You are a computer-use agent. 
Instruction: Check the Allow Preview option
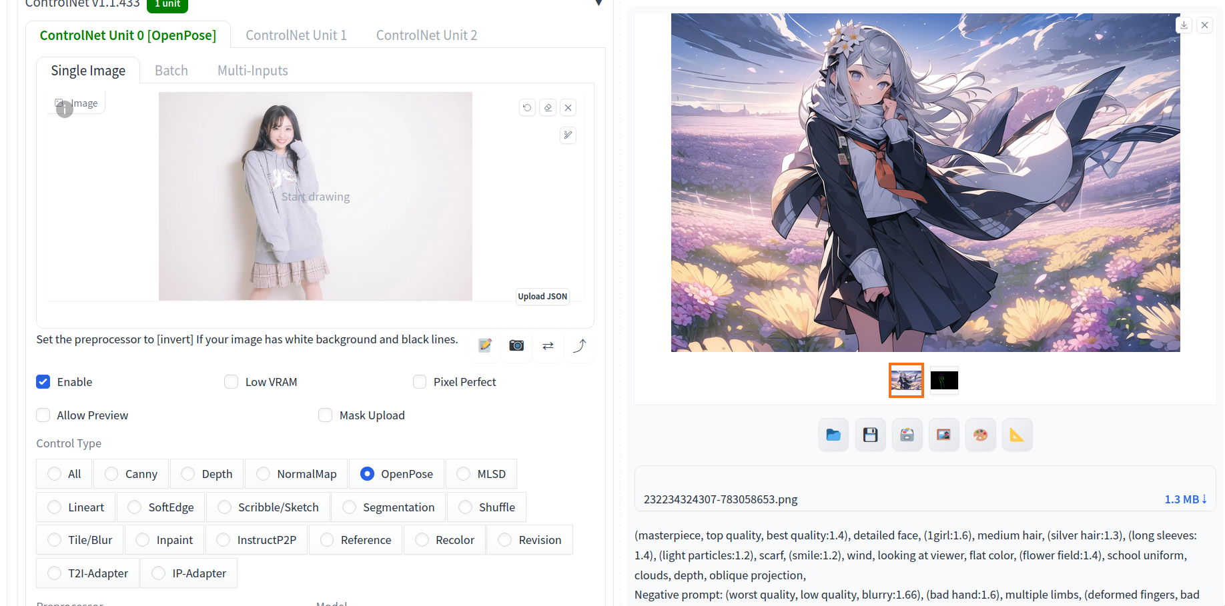[x=43, y=415]
